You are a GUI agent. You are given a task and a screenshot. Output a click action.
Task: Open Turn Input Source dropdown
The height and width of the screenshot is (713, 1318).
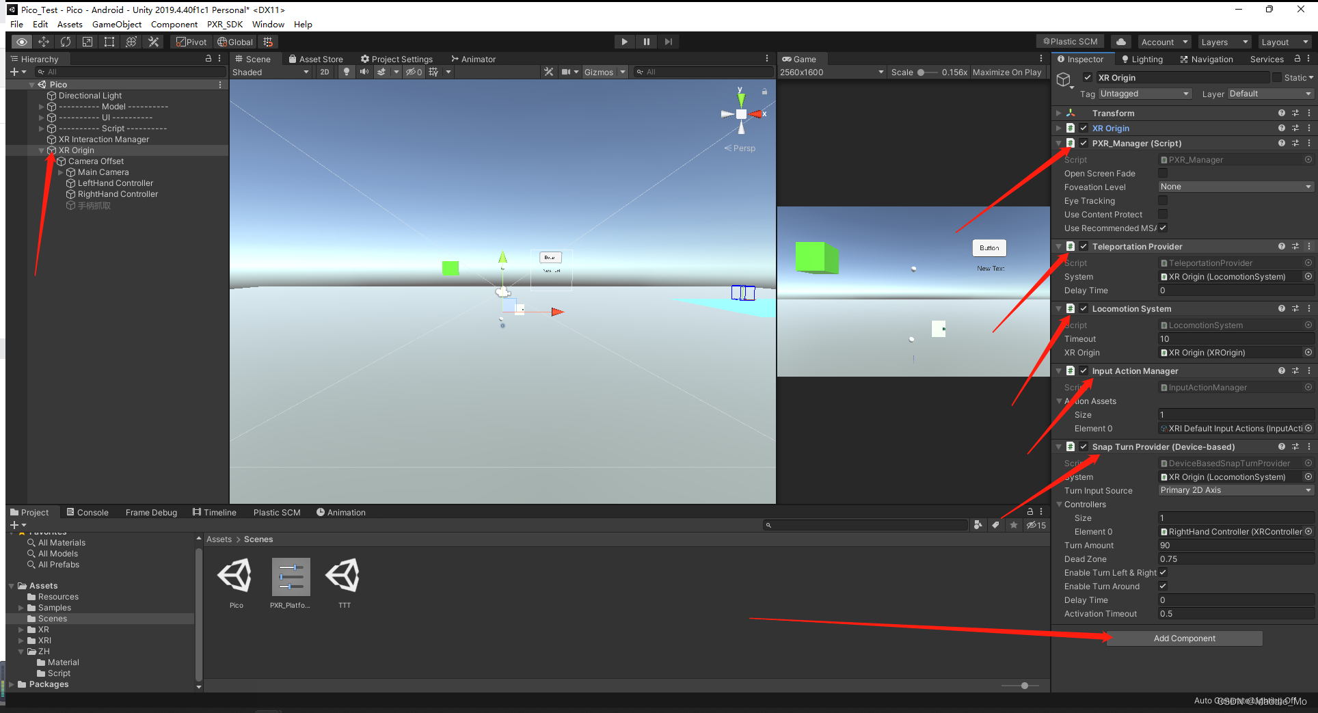click(x=1236, y=490)
